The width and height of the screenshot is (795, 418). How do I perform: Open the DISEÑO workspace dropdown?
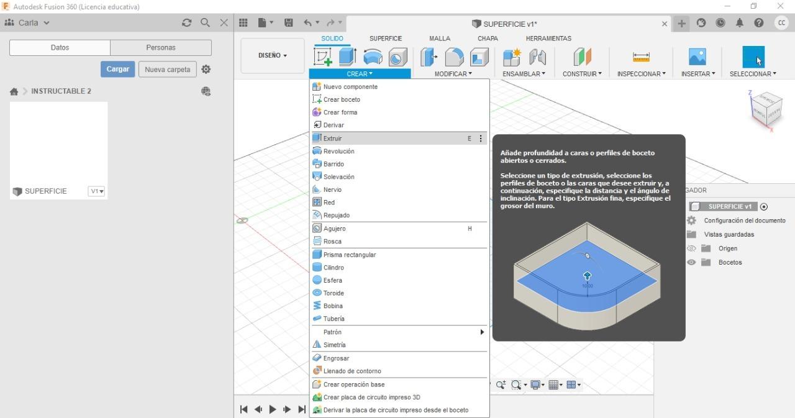coord(273,55)
